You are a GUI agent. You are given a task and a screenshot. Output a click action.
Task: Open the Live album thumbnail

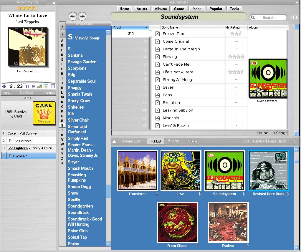click(x=181, y=170)
